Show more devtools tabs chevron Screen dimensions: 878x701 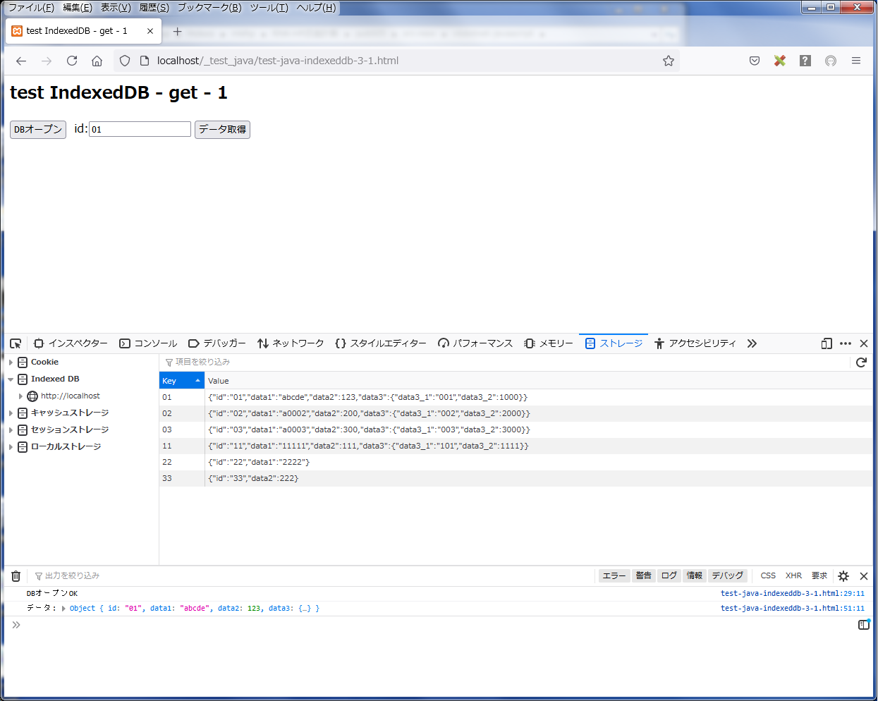click(752, 343)
